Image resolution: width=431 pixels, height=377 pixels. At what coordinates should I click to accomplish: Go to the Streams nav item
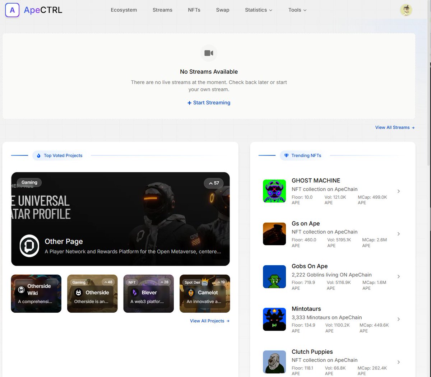tap(162, 10)
